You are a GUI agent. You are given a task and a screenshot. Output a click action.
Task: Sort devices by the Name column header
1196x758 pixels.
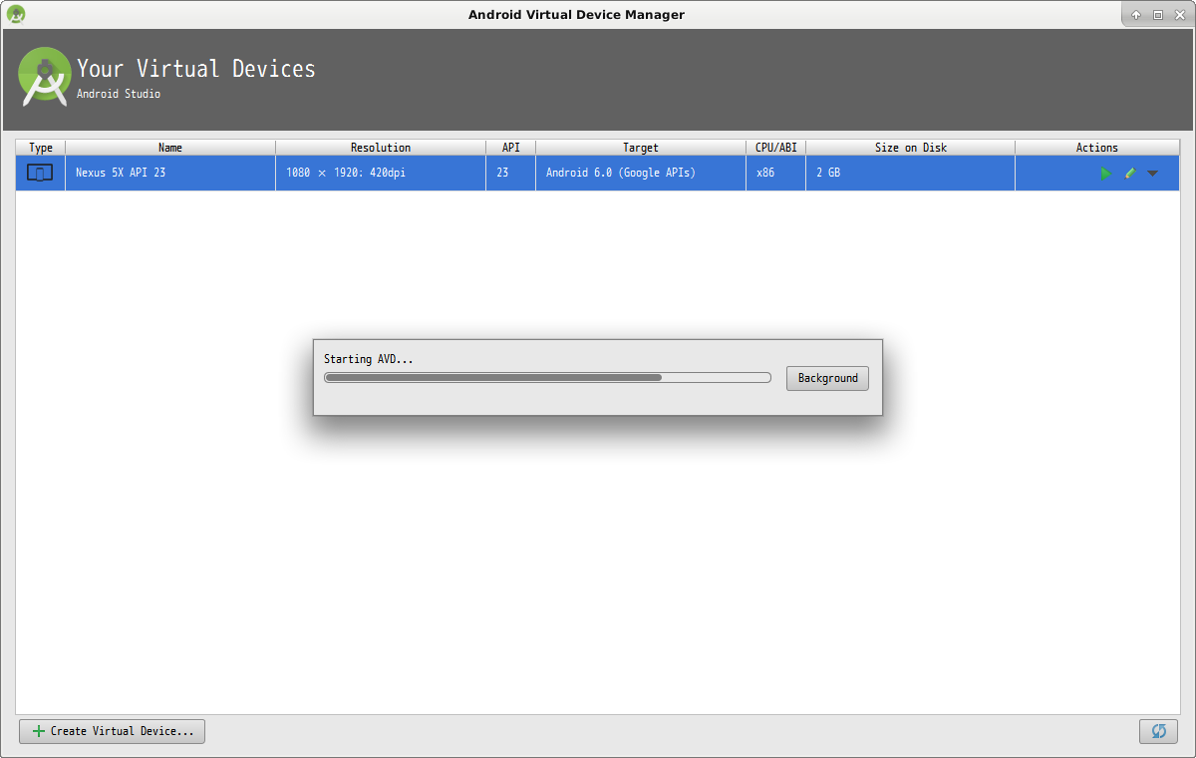(x=170, y=148)
